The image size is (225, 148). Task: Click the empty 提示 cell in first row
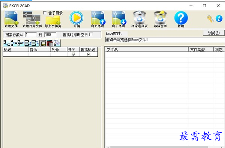[40, 54]
